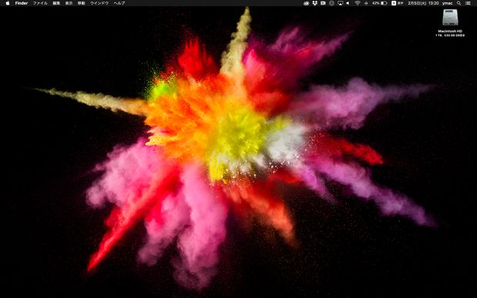
Task: Open the 編集 (Edit) menu
Action: [56, 3]
